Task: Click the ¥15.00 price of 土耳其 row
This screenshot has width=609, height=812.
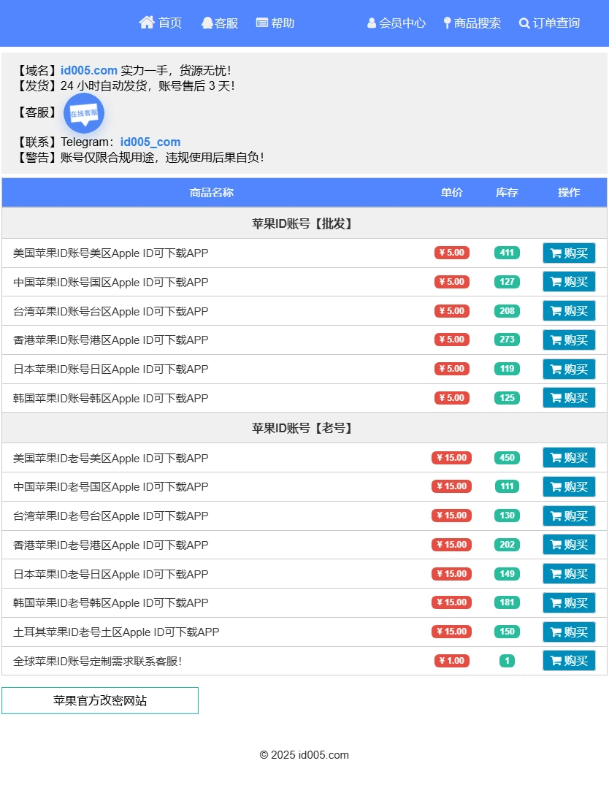Action: pyautogui.click(x=451, y=632)
